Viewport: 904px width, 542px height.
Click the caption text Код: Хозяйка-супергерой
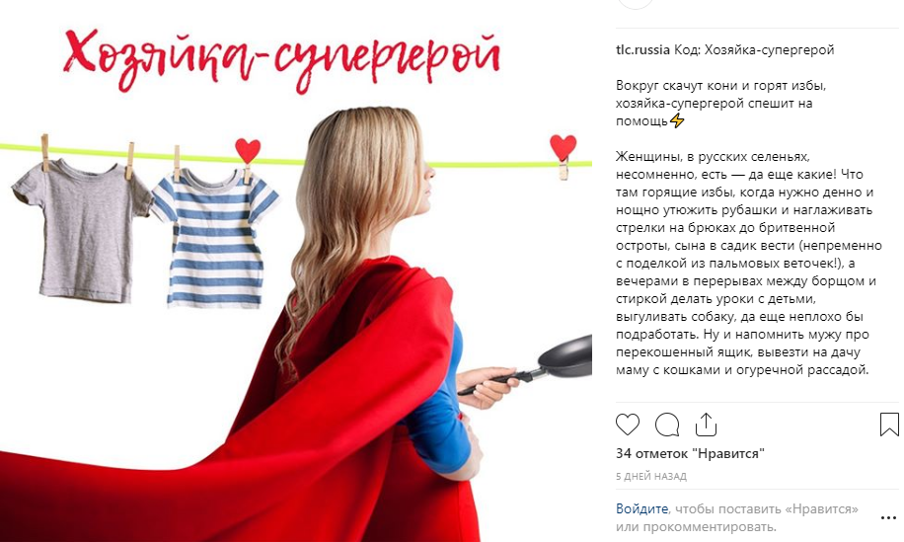754,49
